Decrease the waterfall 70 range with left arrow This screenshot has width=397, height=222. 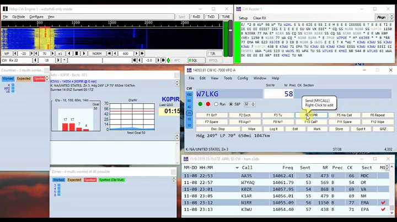[x=36, y=53]
